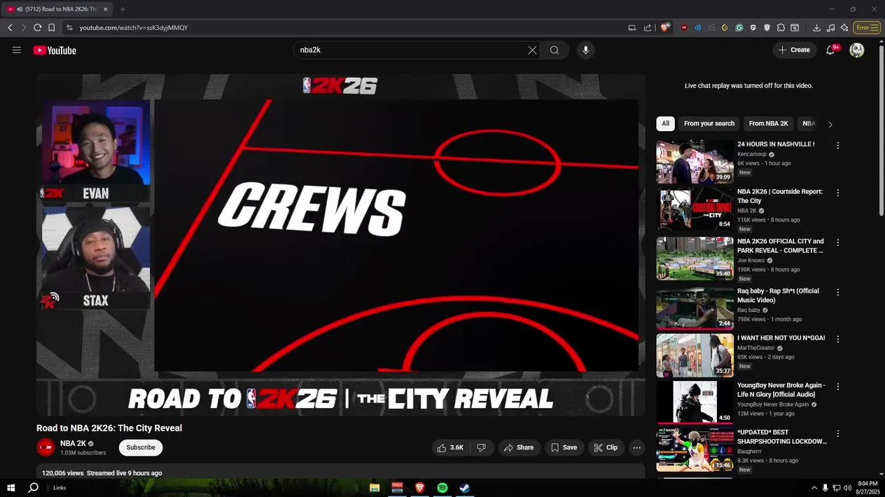Image resolution: width=885 pixels, height=497 pixels.
Task: Open the NBA 2K channel avatar
Action: click(x=46, y=447)
